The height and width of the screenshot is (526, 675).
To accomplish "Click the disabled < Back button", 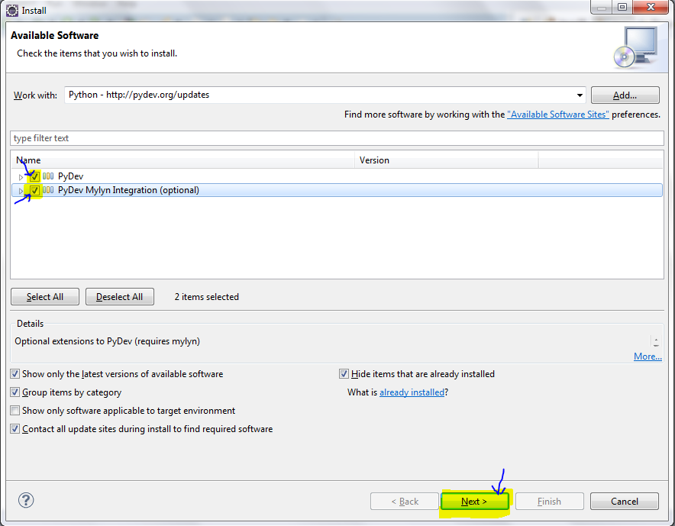I will tap(404, 501).
